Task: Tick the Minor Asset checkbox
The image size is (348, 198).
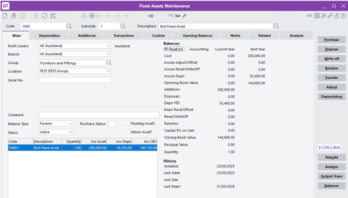Action: pos(127,132)
